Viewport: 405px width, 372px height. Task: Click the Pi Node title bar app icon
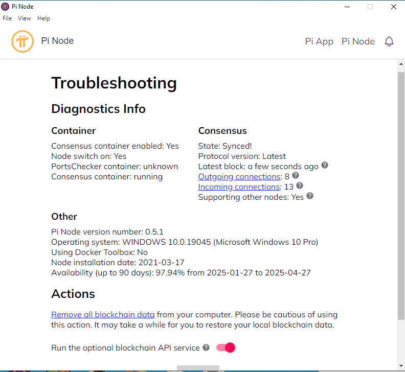pos(5,7)
